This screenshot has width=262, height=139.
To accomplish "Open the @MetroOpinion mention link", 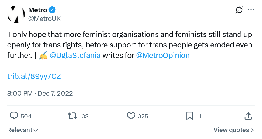I will pos(163,55).
